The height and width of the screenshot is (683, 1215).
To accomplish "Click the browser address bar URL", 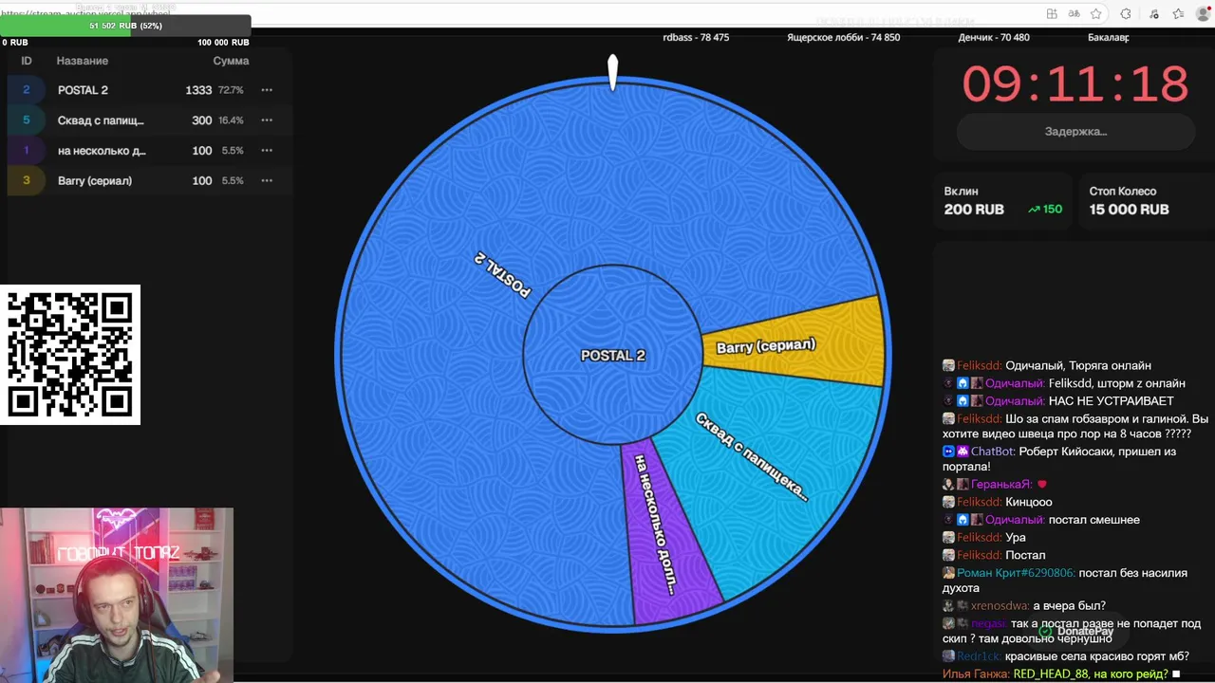I will click(x=85, y=14).
